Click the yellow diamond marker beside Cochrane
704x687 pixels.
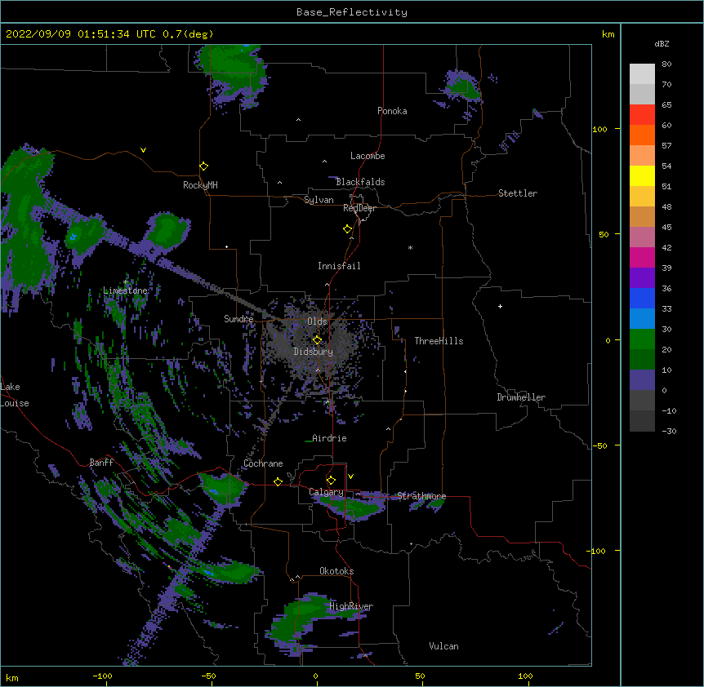point(278,481)
